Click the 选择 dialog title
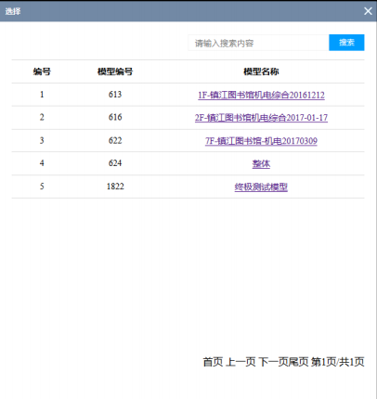The height and width of the screenshot is (399, 377). [13, 11]
